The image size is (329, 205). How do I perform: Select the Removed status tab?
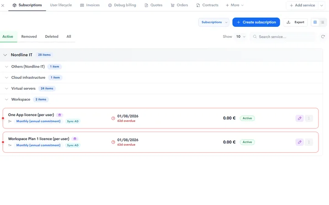[29, 36]
